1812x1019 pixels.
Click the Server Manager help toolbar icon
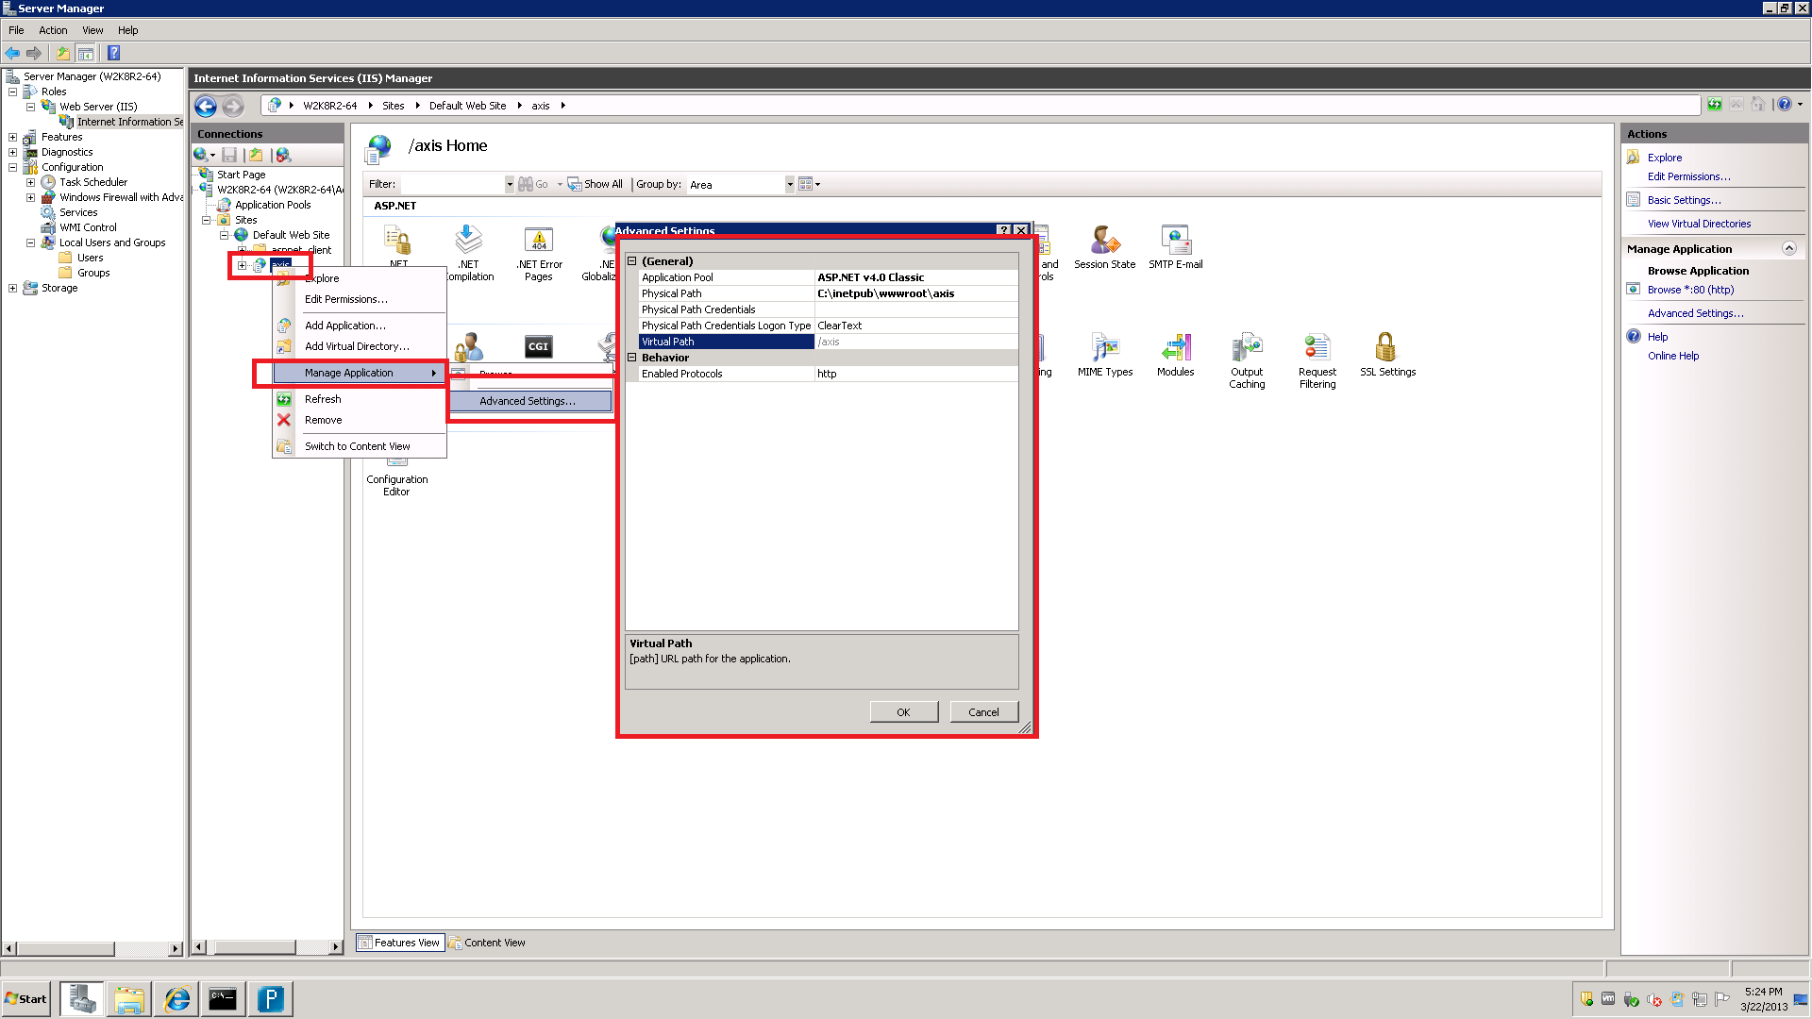coord(113,53)
